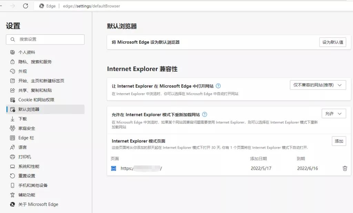Click the address bar URL edge://settings/defaultBrowser

[91, 6]
